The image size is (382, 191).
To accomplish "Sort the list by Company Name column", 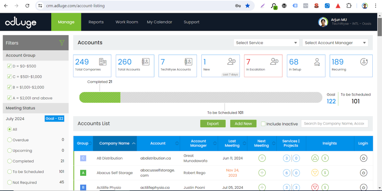I will 114,143.
